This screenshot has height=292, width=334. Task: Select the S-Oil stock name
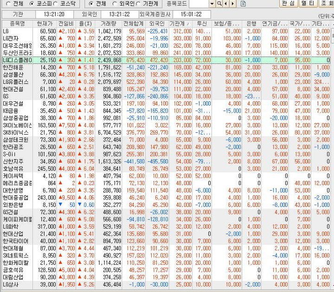(x=9, y=154)
